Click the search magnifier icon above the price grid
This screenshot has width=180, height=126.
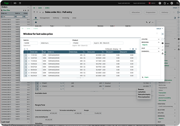(27, 49)
